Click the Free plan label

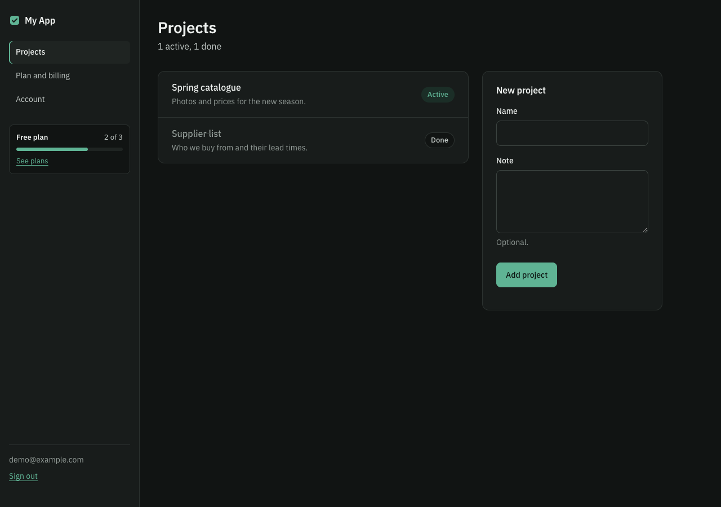click(x=32, y=137)
